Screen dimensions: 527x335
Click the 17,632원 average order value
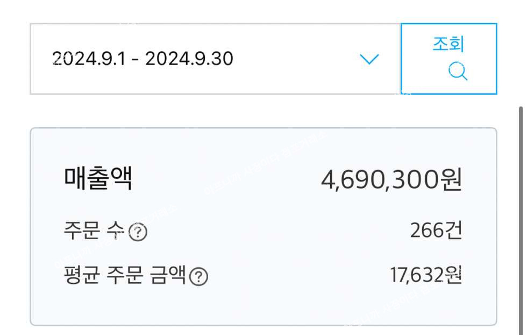[426, 275]
